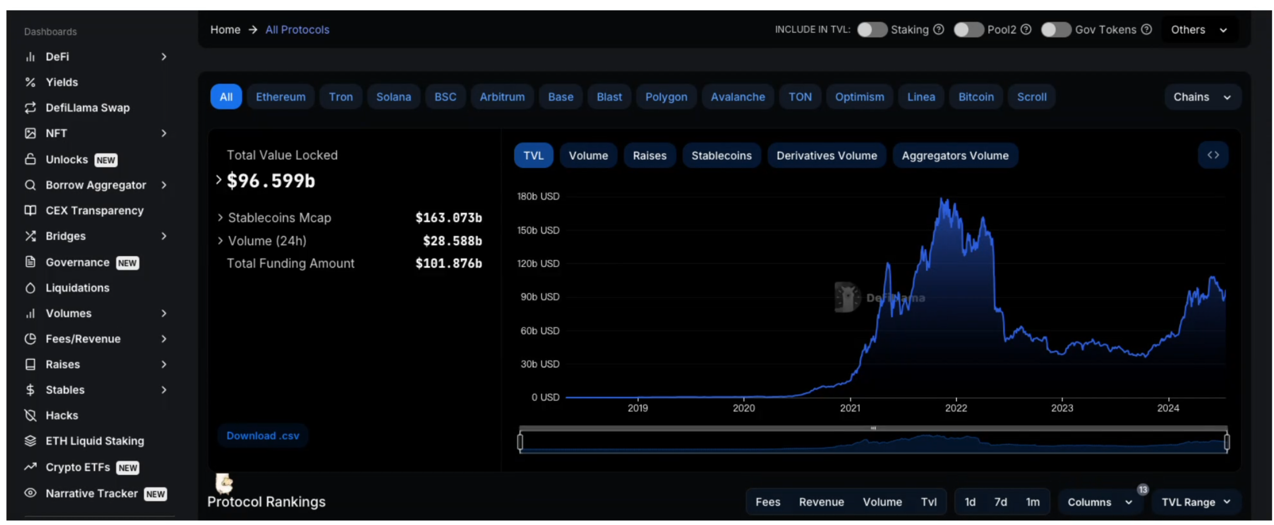This screenshot has width=1274, height=525.
Task: Open the All Protocols breadcrumb link
Action: [x=297, y=30]
